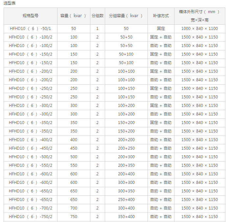Select the 容量（kvar）column header

(x=74, y=16)
